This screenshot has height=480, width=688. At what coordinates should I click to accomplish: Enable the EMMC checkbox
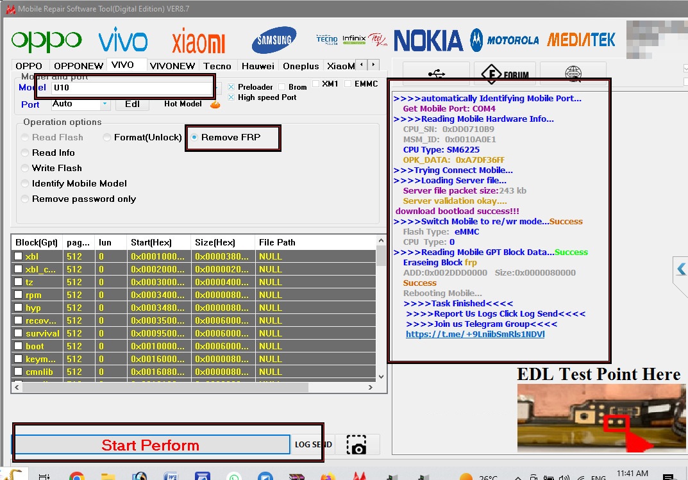pos(348,84)
